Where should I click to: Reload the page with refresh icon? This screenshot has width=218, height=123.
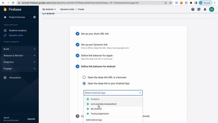click(13, 3)
